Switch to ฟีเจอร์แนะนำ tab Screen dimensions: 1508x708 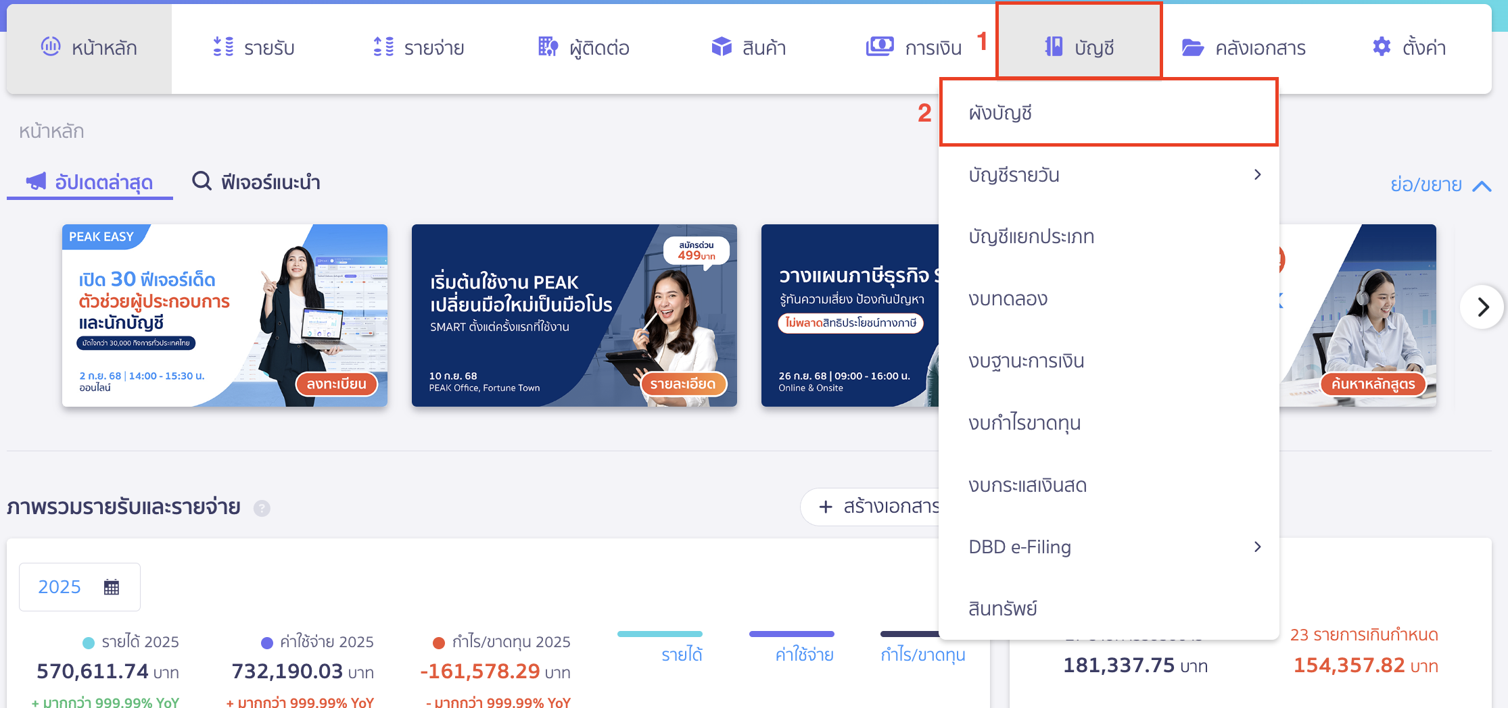[x=256, y=182]
